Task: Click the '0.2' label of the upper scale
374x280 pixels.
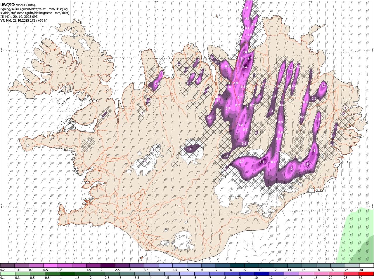Action: point(2,270)
